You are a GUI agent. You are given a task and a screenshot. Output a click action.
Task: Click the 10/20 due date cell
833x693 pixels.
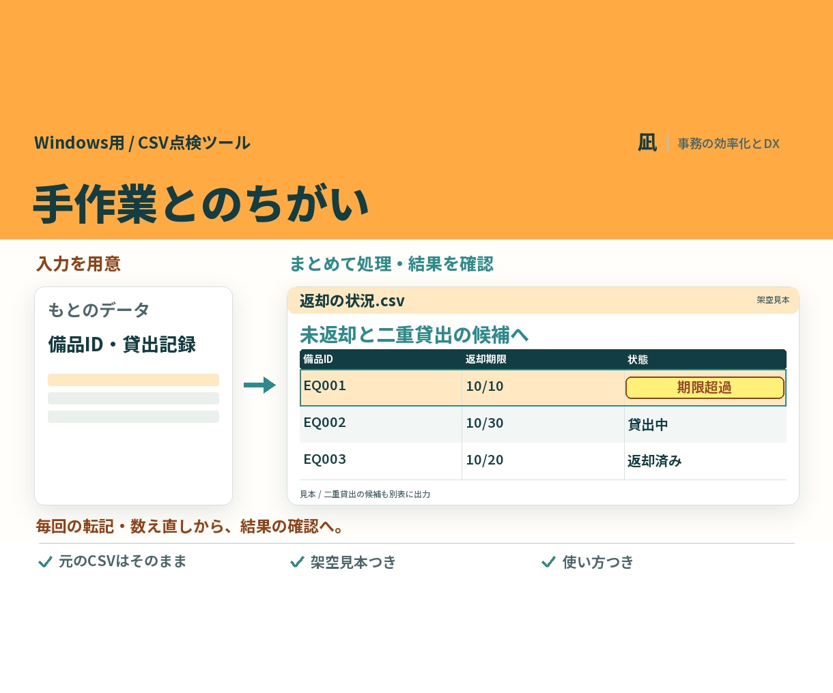click(x=543, y=461)
